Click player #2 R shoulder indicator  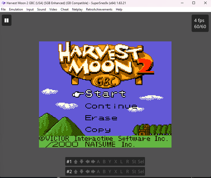click(127, 172)
